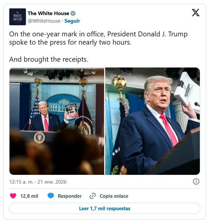Follow the account via Seguir
The image size is (209, 223).
(x=72, y=21)
